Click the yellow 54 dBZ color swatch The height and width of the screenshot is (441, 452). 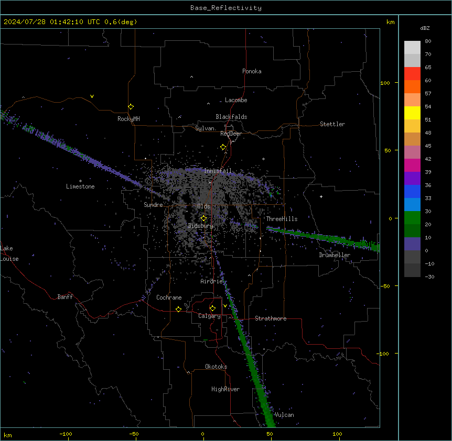(x=412, y=113)
